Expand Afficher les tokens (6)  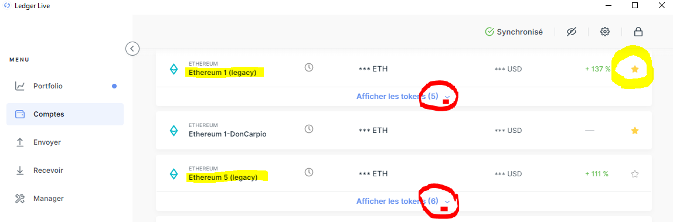403,201
